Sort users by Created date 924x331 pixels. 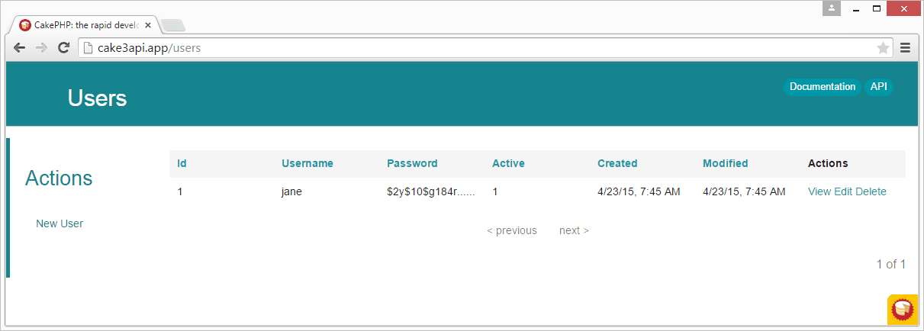617,163
